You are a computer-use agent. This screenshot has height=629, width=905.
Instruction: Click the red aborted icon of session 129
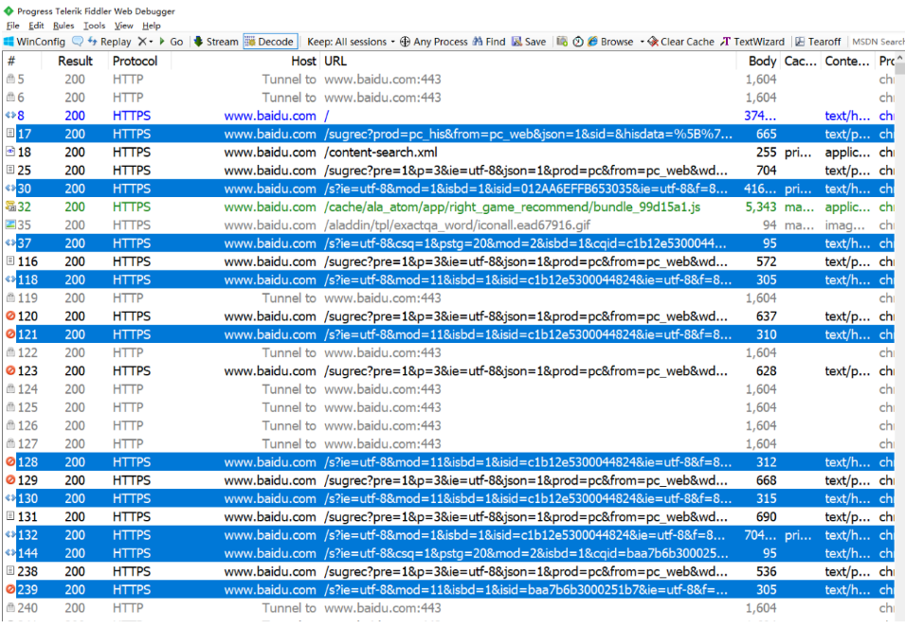(x=10, y=480)
